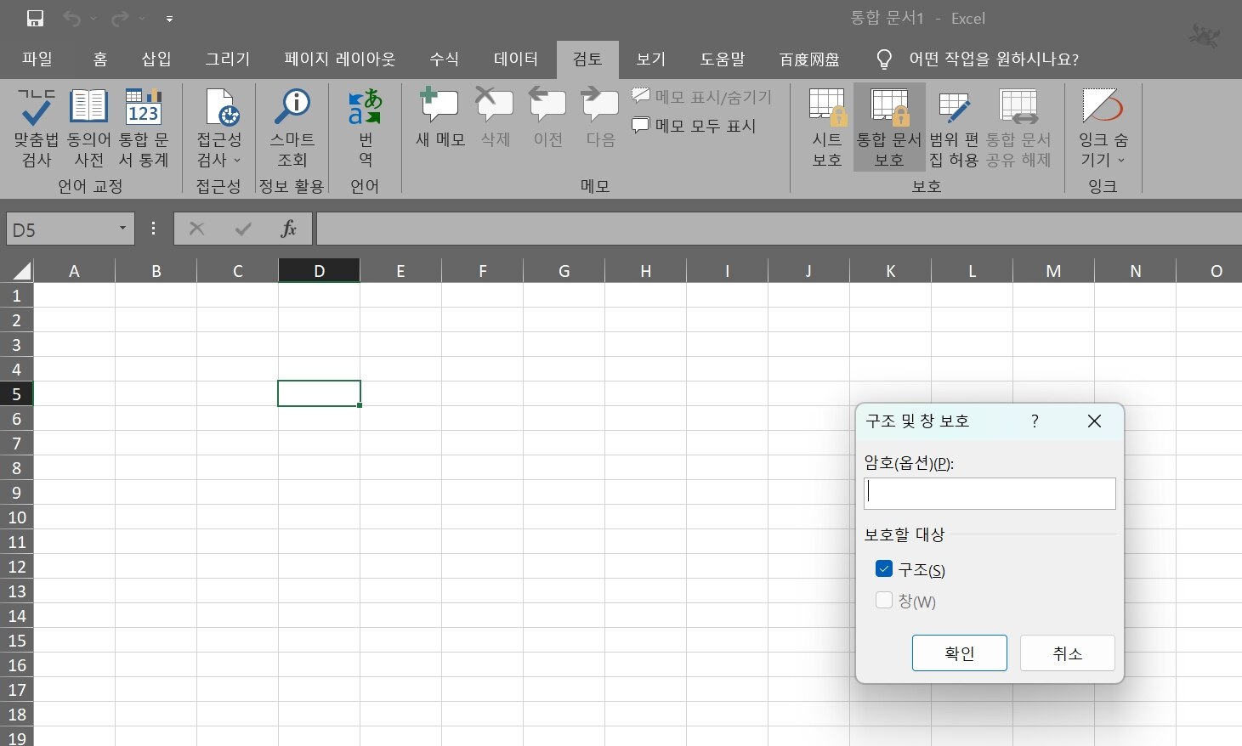The height and width of the screenshot is (746, 1242).
Task: Open the 동의어 사전 thesaurus tool
Action: [x=88, y=109]
